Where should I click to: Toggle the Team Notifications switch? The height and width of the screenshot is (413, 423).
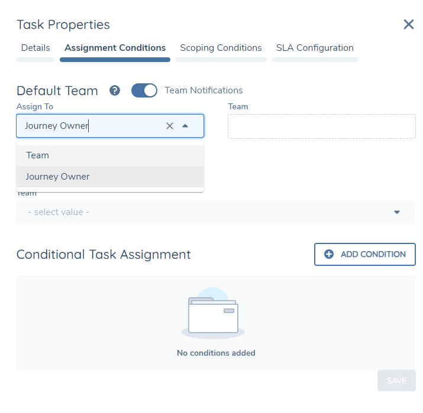point(144,90)
